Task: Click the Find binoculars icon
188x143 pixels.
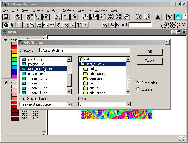Action: click(58, 17)
